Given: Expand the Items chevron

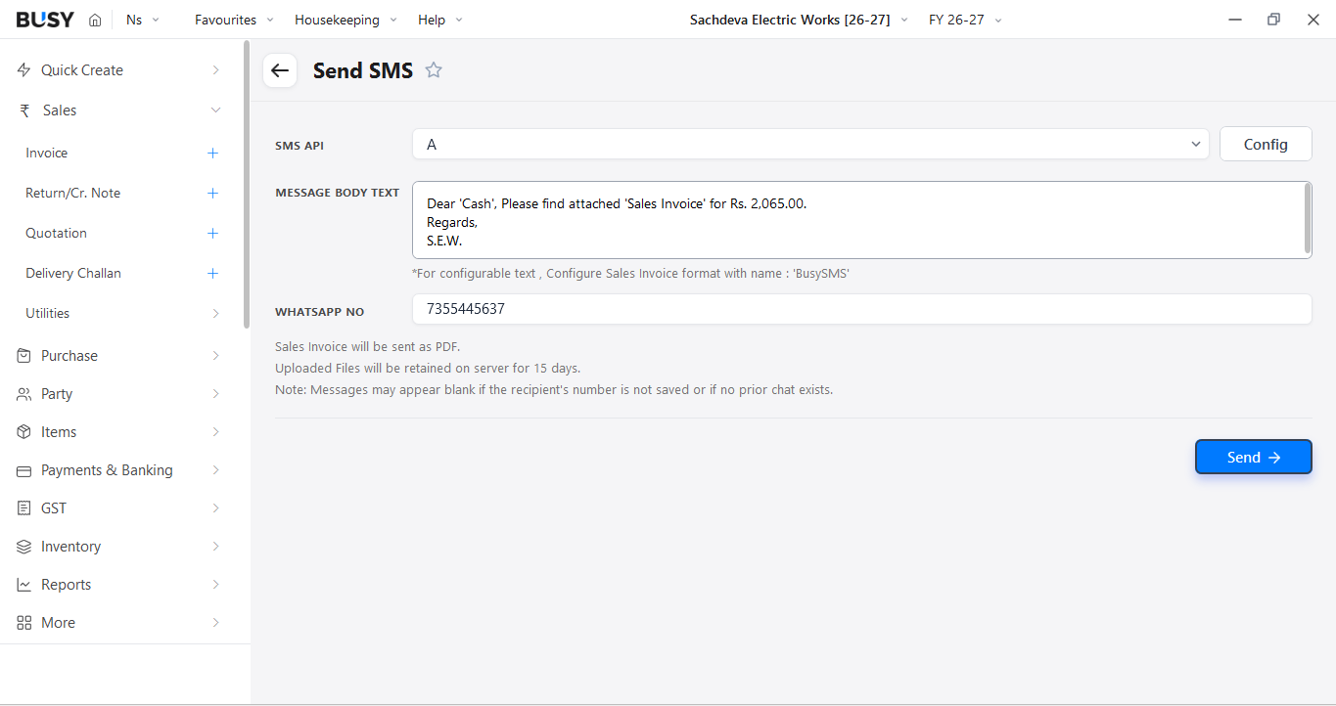Looking at the screenshot, I should (215, 432).
